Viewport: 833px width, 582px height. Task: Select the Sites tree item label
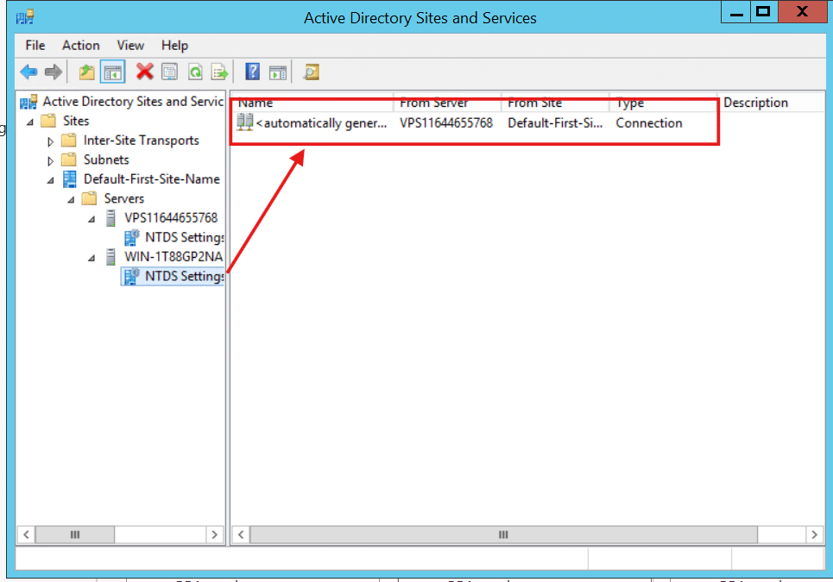(76, 121)
